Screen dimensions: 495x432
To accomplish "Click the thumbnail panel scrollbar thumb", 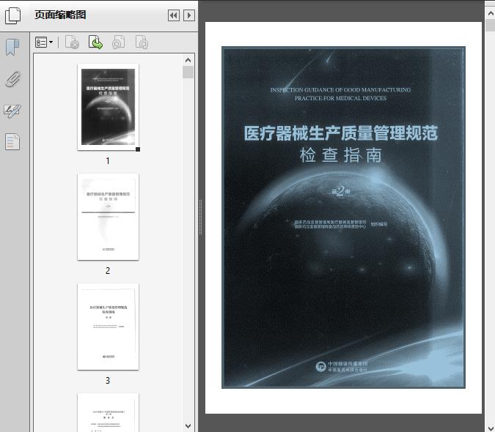I will 188,72.
